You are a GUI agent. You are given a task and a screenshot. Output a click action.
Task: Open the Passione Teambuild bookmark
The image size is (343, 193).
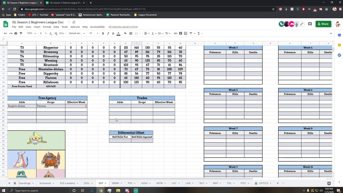pos(119,15)
